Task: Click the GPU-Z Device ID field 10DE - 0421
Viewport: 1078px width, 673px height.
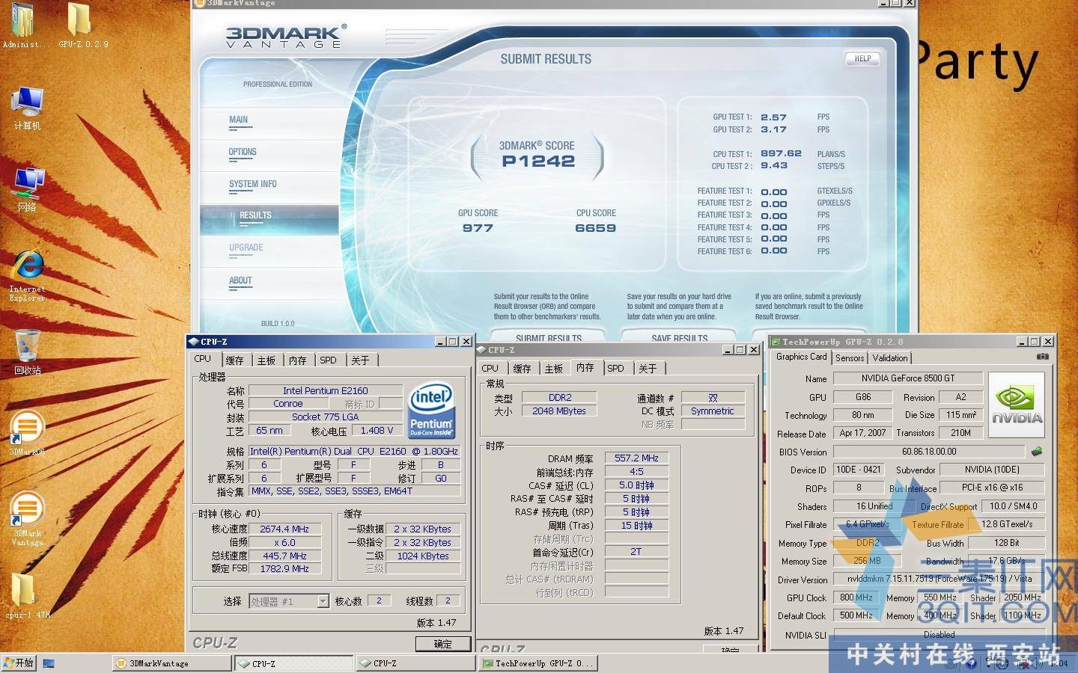Action: 859,470
